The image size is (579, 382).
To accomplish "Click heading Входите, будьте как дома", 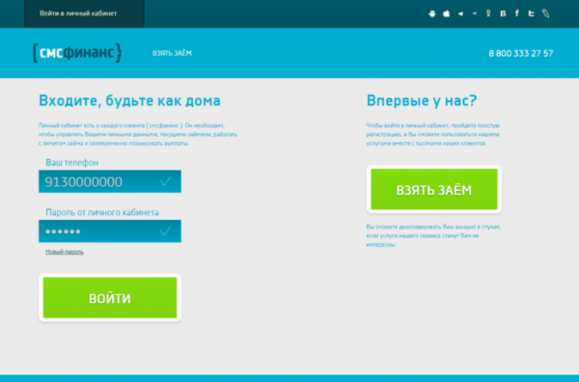I will (129, 100).
